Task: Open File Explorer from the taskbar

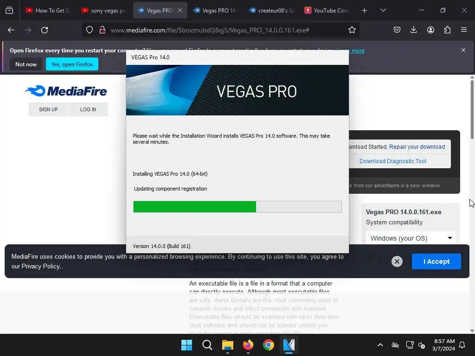Action: pos(227,345)
